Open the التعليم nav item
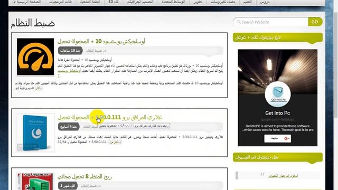Image resolution: width=338 pixels, height=190 pixels. point(248,2)
